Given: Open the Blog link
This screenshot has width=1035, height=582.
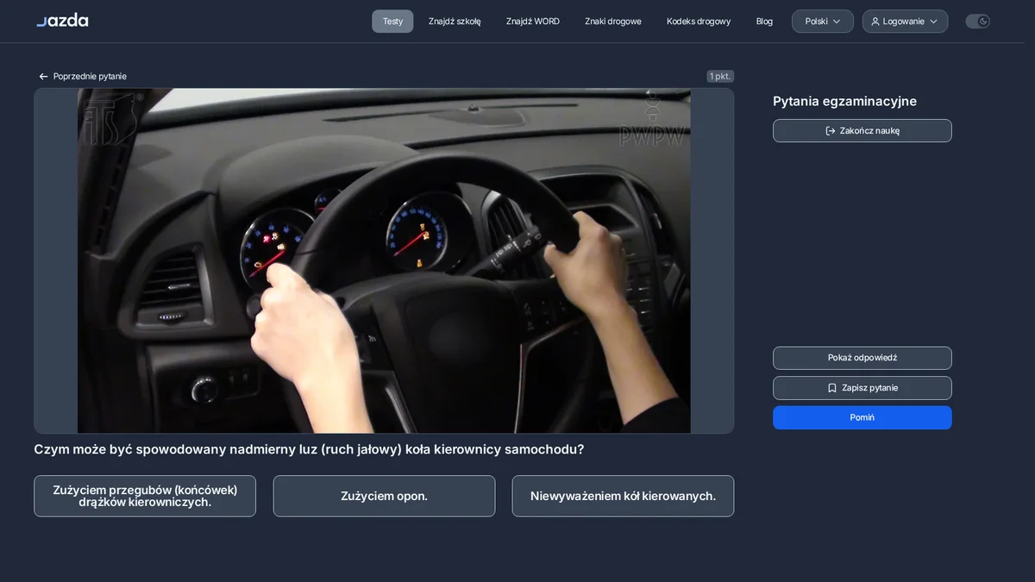Looking at the screenshot, I should tap(764, 22).
